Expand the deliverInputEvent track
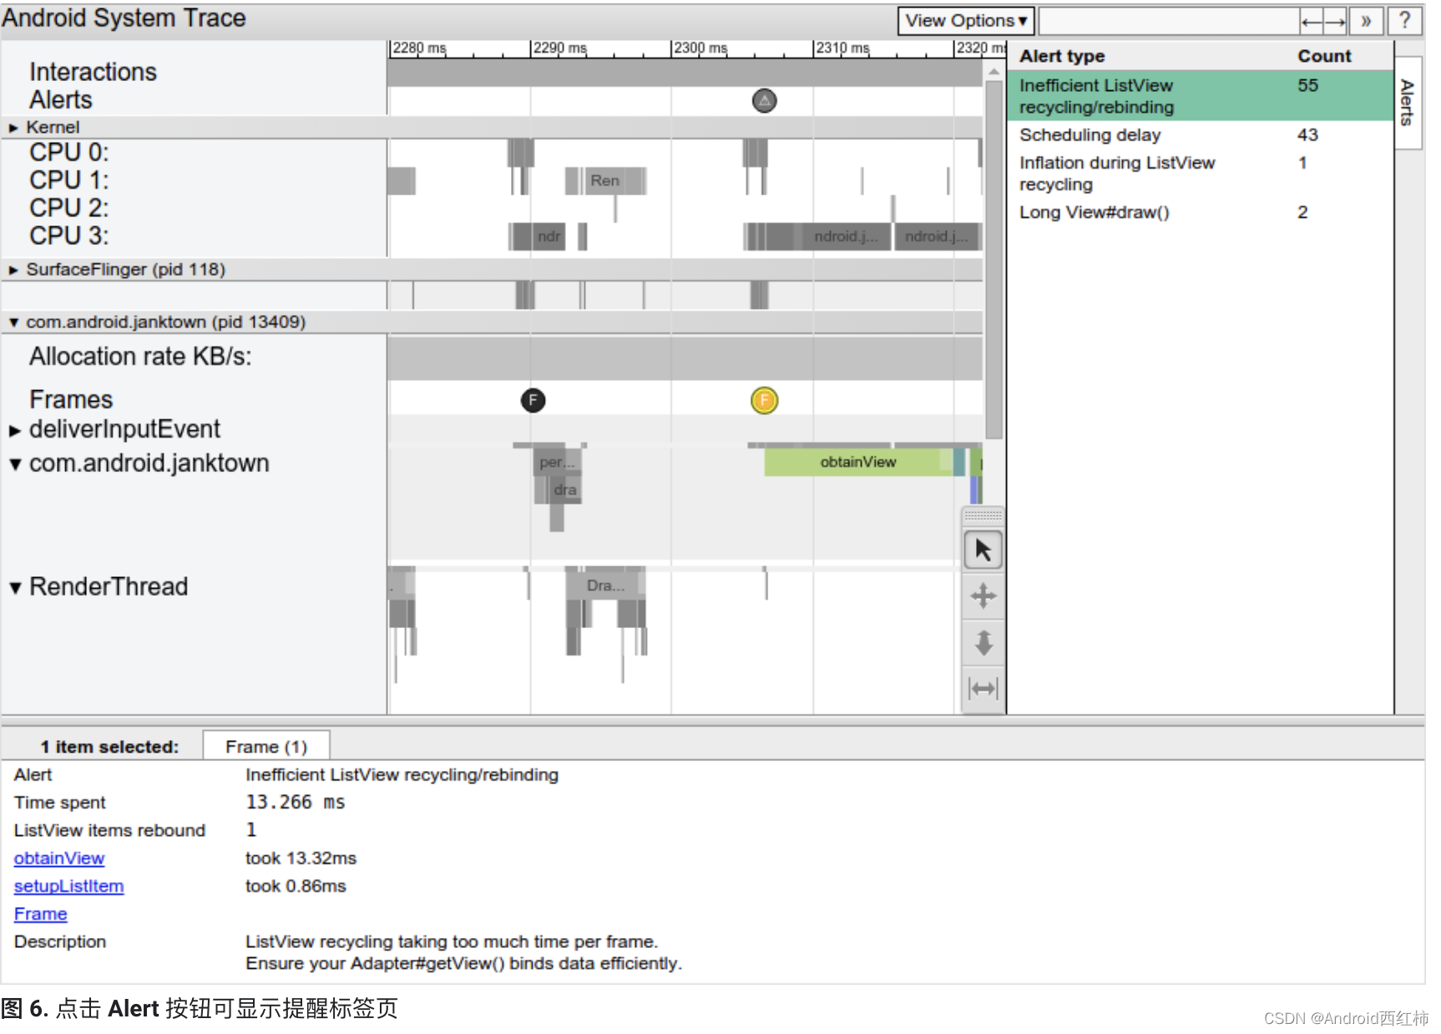Viewport: 1441px width, 1034px height. (x=14, y=431)
